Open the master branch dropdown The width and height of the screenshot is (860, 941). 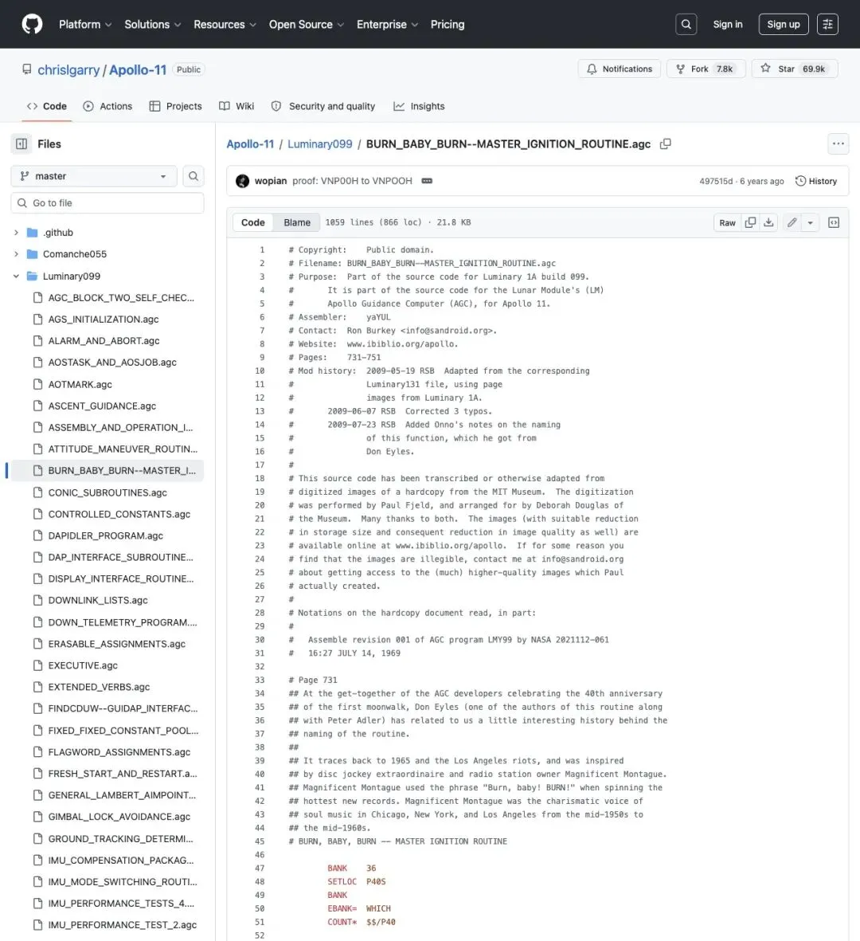(x=94, y=176)
